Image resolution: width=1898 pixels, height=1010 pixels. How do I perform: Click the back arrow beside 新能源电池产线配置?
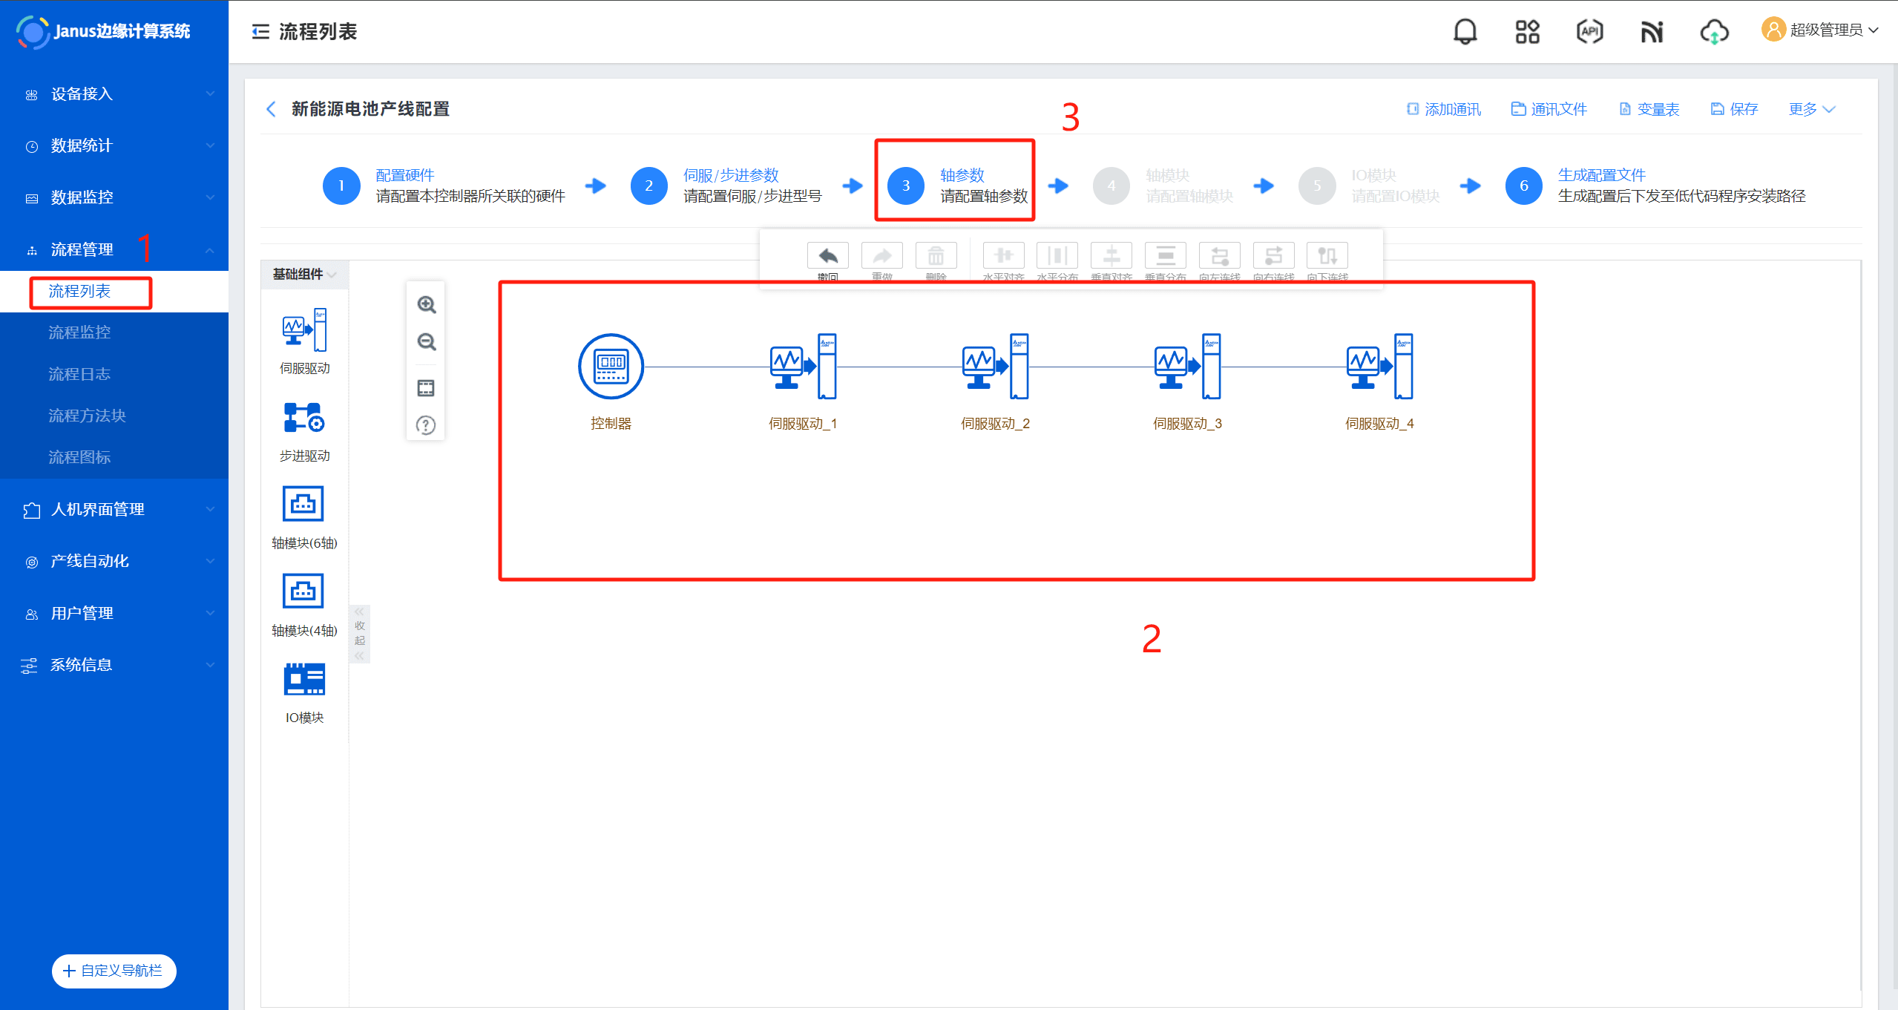pos(271,109)
